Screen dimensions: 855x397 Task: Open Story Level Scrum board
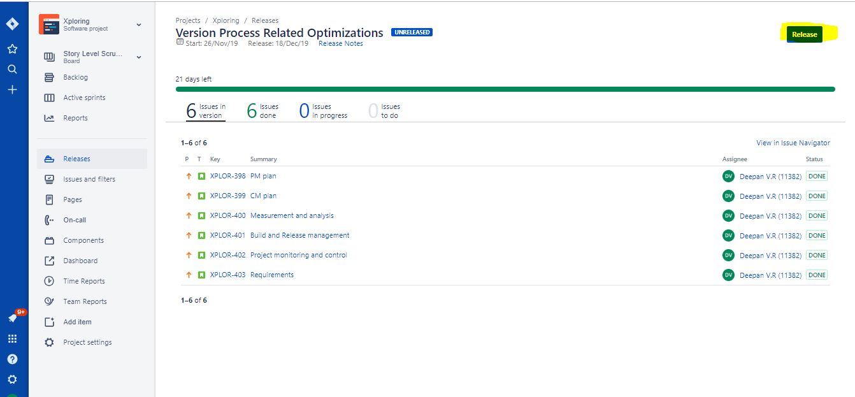[92, 57]
